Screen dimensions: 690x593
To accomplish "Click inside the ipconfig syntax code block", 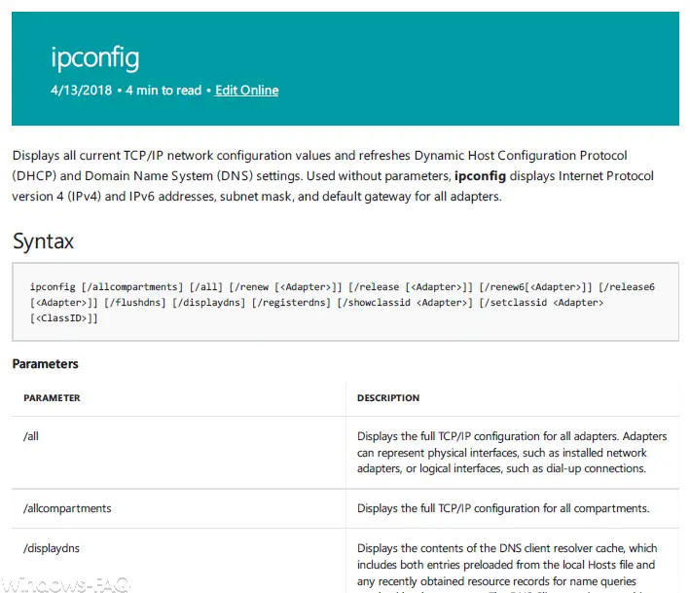I will (345, 302).
